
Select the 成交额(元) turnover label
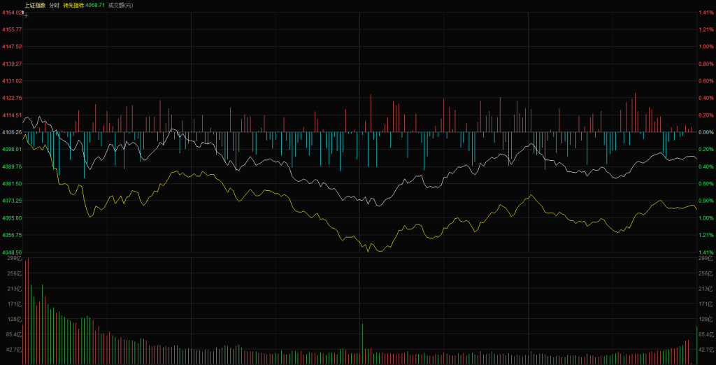[120, 5]
